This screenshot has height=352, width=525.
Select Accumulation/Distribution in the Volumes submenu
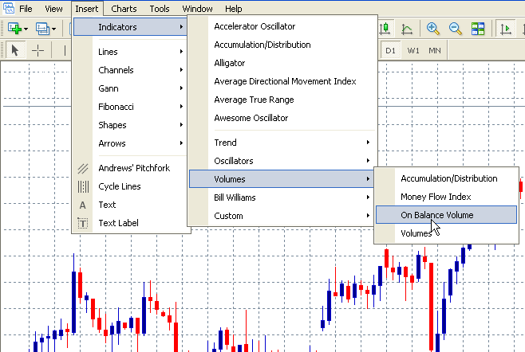[x=447, y=178]
